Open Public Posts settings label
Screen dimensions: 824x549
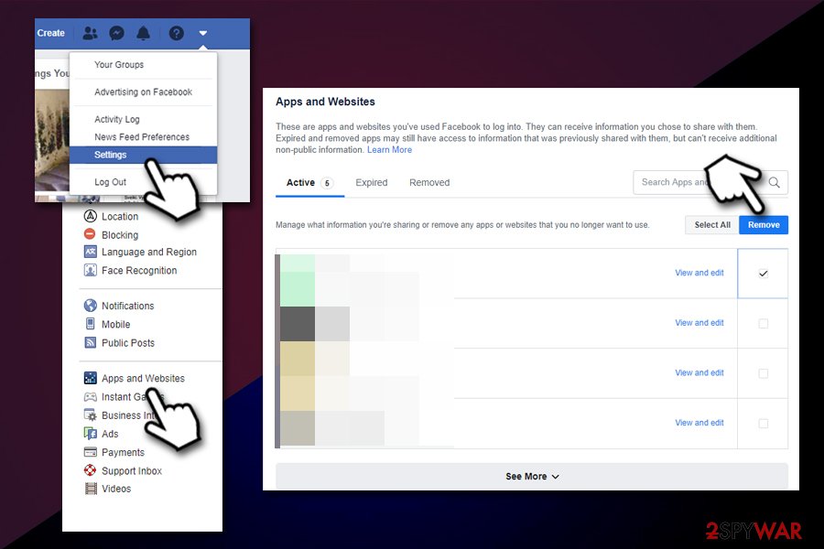click(x=128, y=343)
